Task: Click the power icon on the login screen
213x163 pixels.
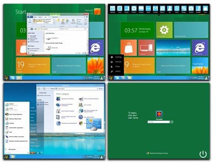Action: 203,154
